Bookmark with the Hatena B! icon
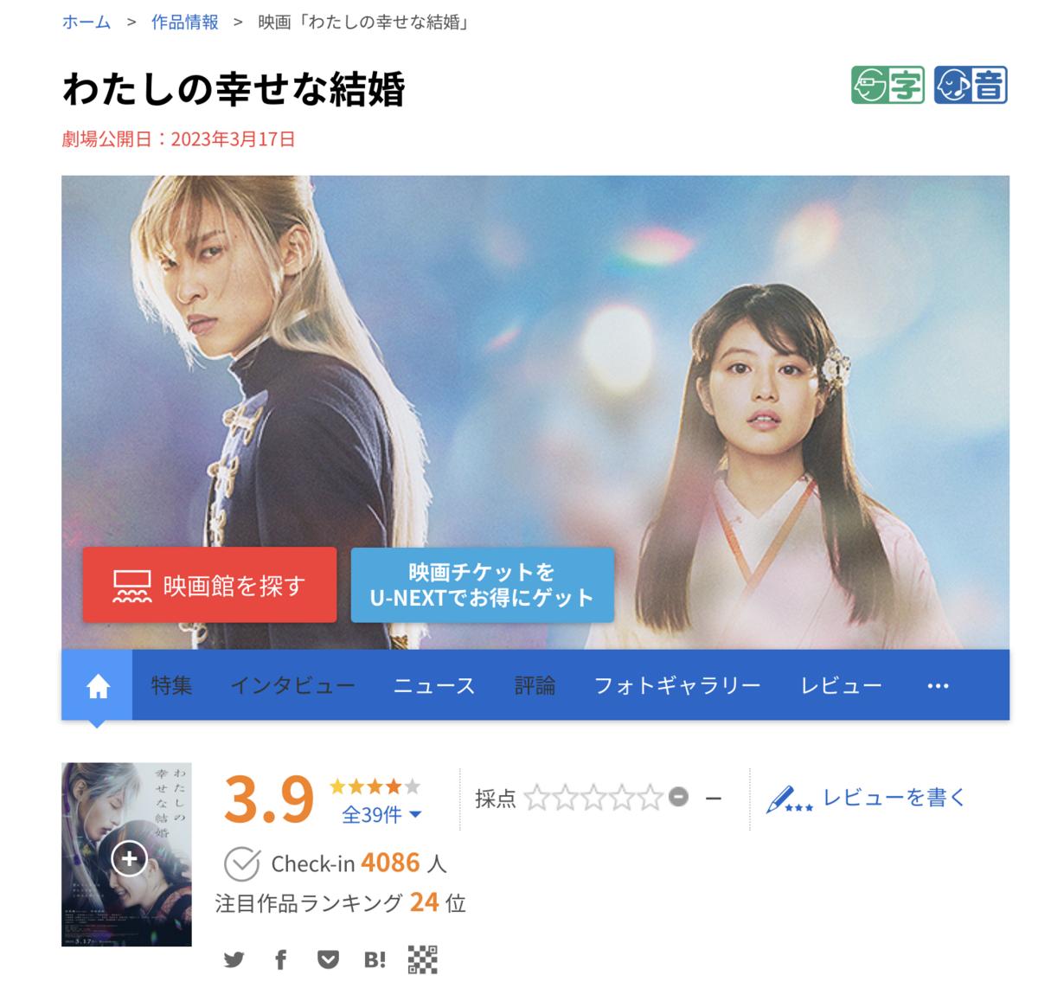 coord(375,960)
